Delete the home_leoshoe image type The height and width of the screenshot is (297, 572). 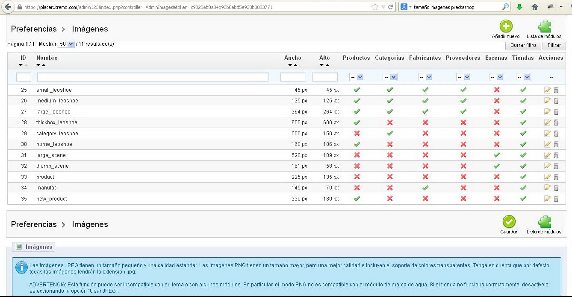click(556, 144)
